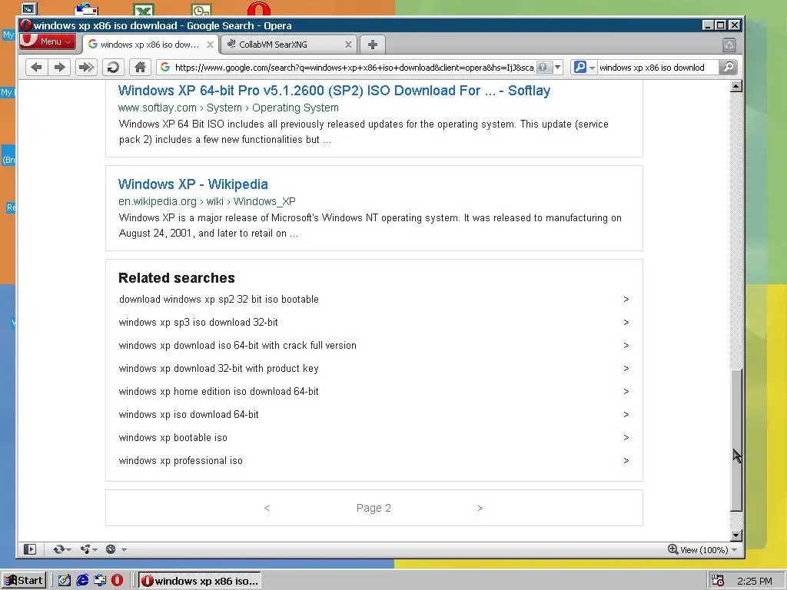The width and height of the screenshot is (787, 590).
Task: Open the Opera Menu button
Action: pyautogui.click(x=48, y=41)
